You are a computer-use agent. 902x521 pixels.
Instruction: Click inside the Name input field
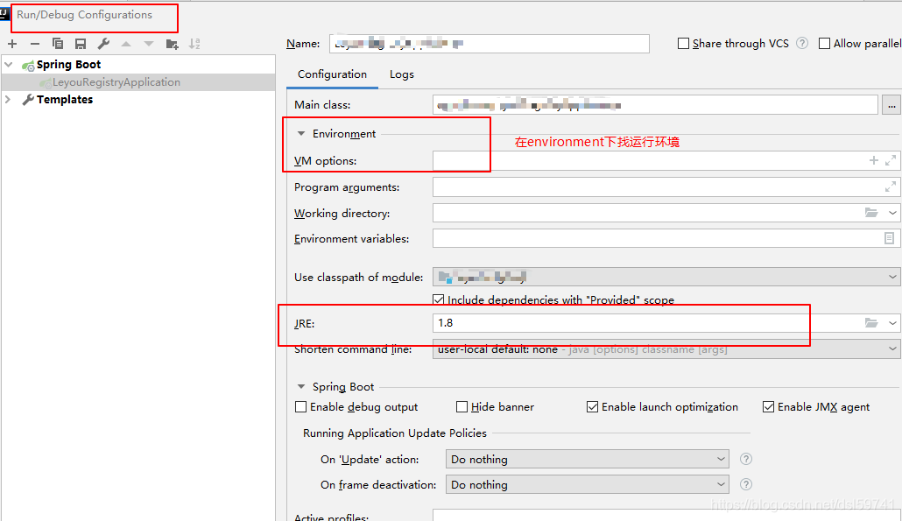(489, 43)
